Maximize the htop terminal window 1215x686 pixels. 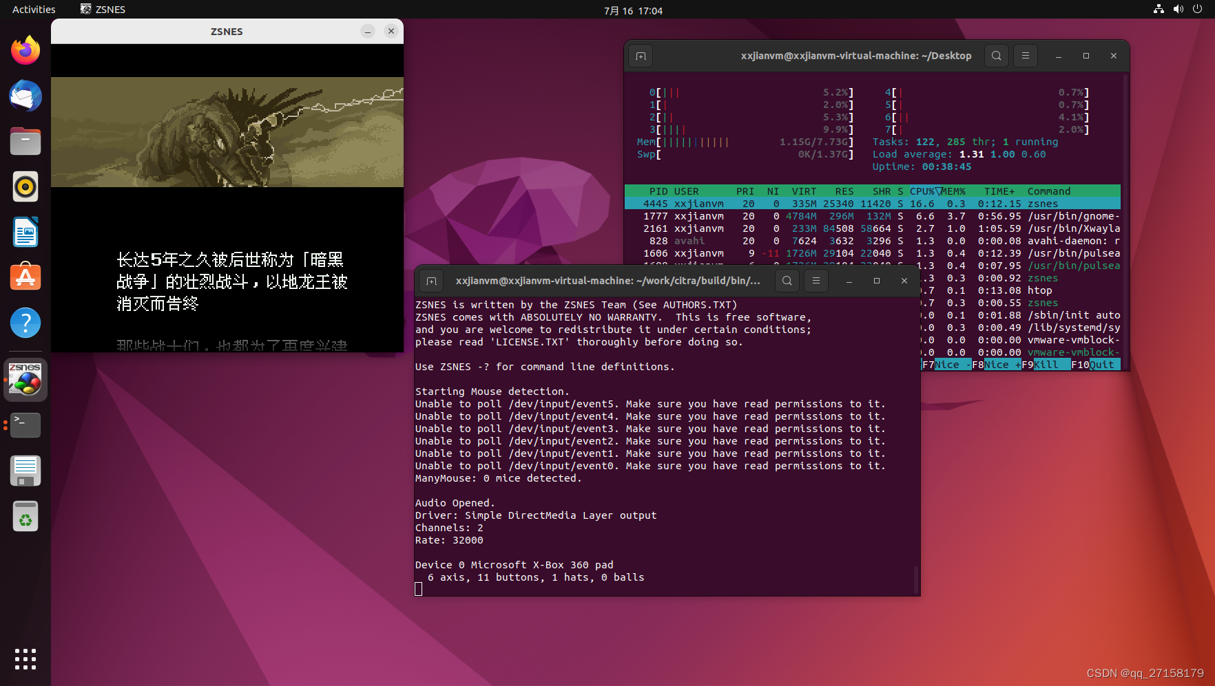click(x=1086, y=56)
